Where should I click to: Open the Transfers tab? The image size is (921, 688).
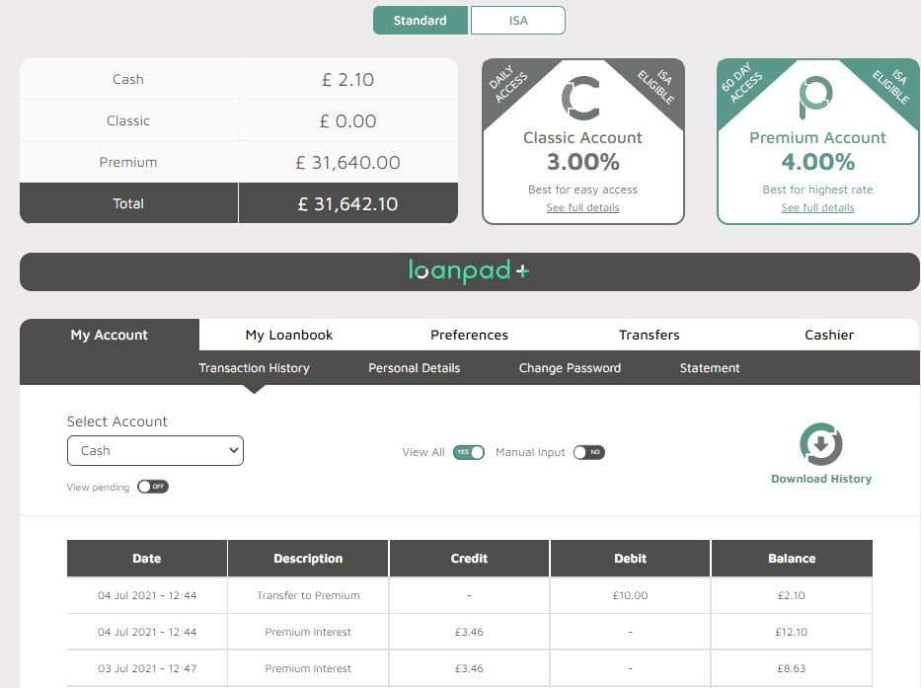(x=650, y=335)
